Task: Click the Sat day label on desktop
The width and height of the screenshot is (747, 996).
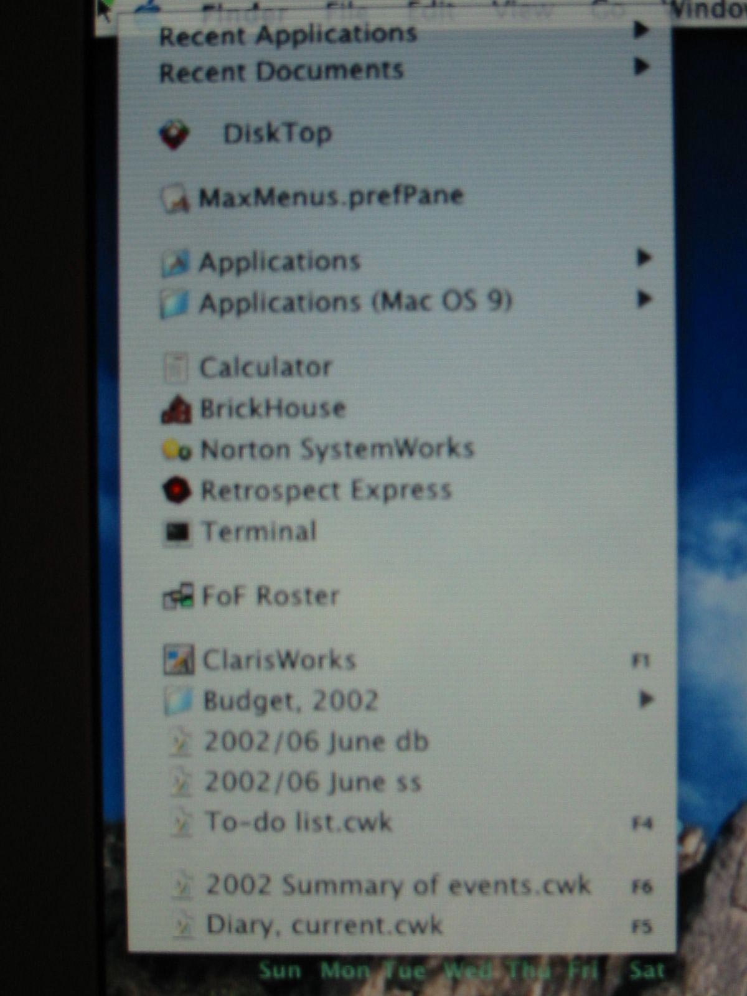Action: point(647,970)
